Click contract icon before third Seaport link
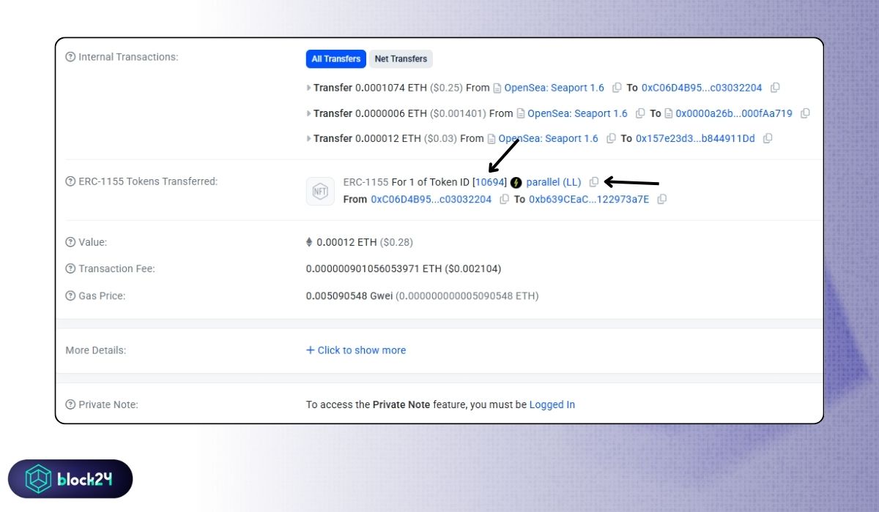The image size is (879, 512). [492, 138]
